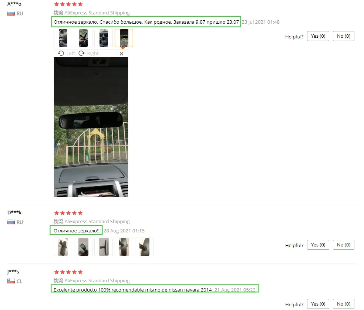
Task: Select the highlighted fourth thumbnail in A***o's review
Action: [124, 38]
